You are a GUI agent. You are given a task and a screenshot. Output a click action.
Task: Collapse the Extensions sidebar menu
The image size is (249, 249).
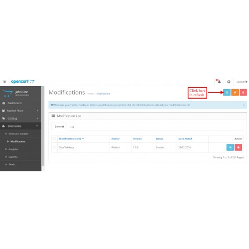click(20, 126)
